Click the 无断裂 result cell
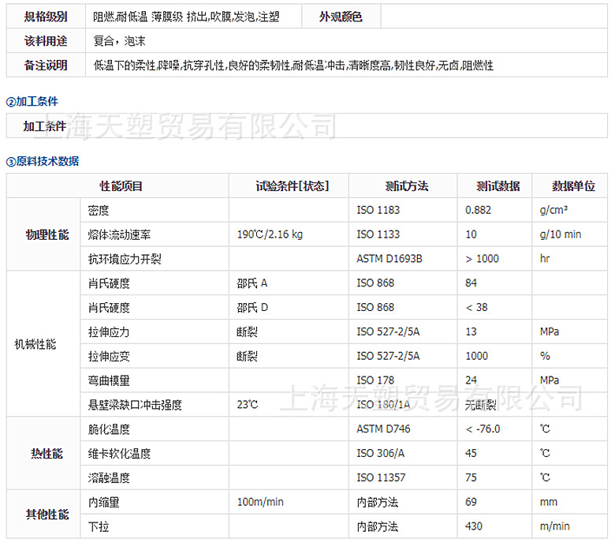The height and width of the screenshot is (543, 615). coord(494,405)
